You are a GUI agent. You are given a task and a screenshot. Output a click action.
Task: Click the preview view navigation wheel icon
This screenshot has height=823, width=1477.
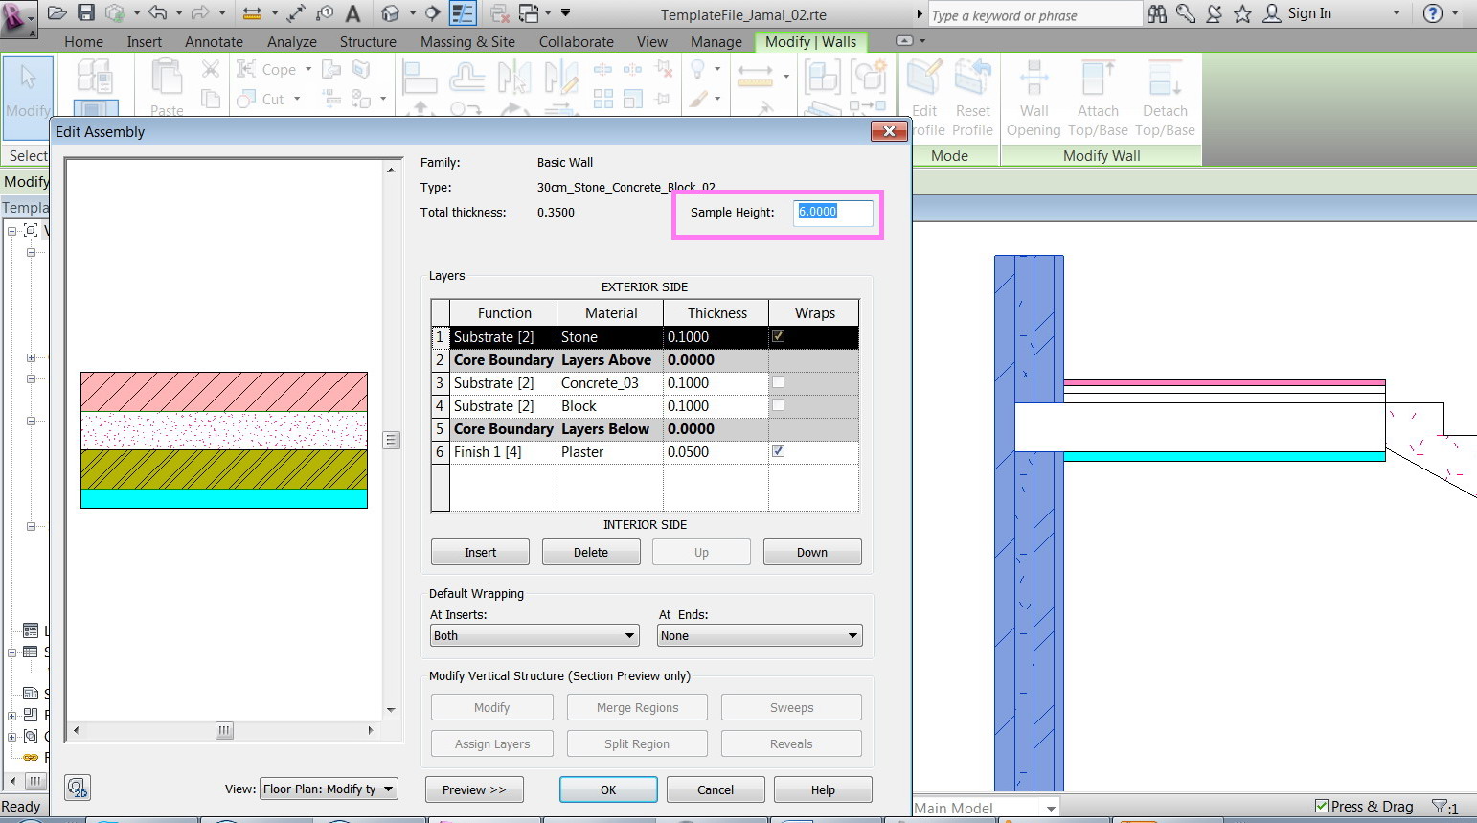click(x=79, y=788)
